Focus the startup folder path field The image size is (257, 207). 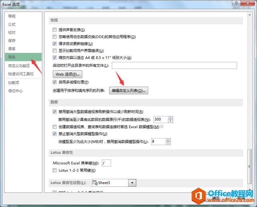point(174,65)
